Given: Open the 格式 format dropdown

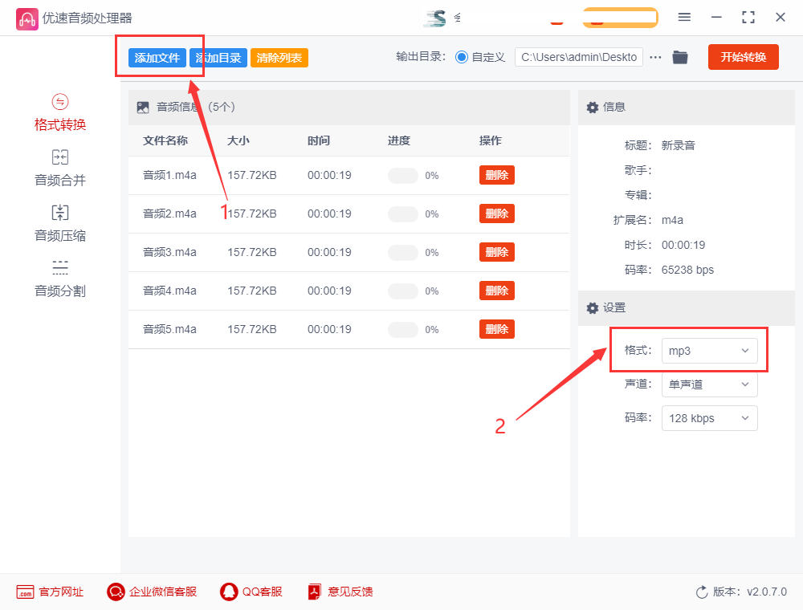Looking at the screenshot, I should [x=709, y=350].
